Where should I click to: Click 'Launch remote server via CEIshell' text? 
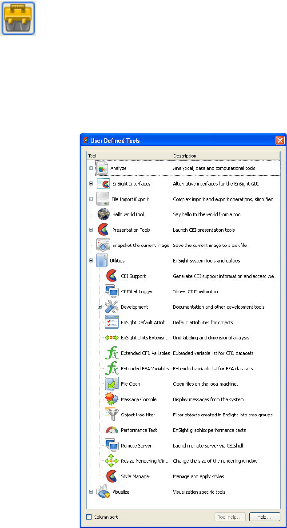coord(207,446)
